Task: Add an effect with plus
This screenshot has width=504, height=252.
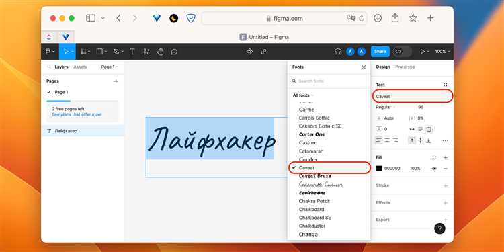Action: click(446, 203)
